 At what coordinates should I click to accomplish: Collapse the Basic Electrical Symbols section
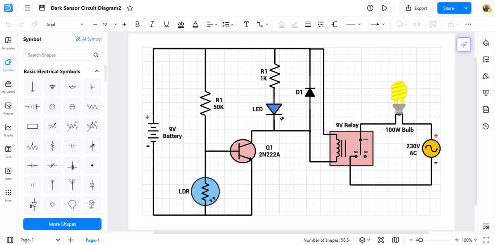[x=97, y=71]
